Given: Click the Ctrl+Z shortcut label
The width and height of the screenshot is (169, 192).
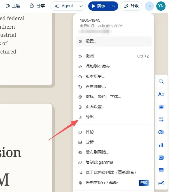Looking at the screenshot, I should 143,56.
